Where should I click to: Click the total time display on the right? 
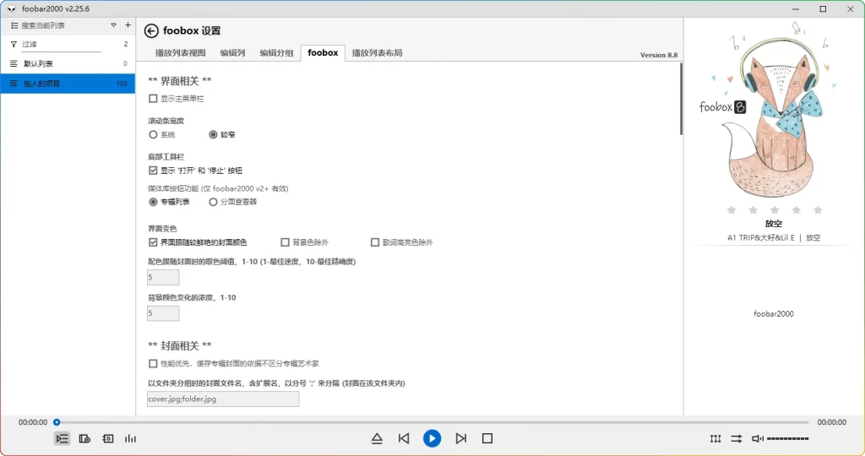pyautogui.click(x=831, y=422)
